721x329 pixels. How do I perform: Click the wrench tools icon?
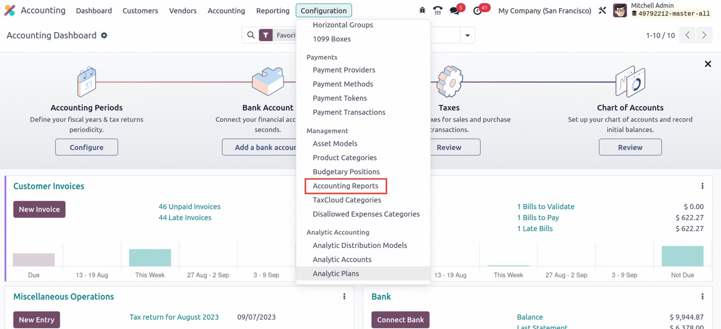pyautogui.click(x=602, y=11)
